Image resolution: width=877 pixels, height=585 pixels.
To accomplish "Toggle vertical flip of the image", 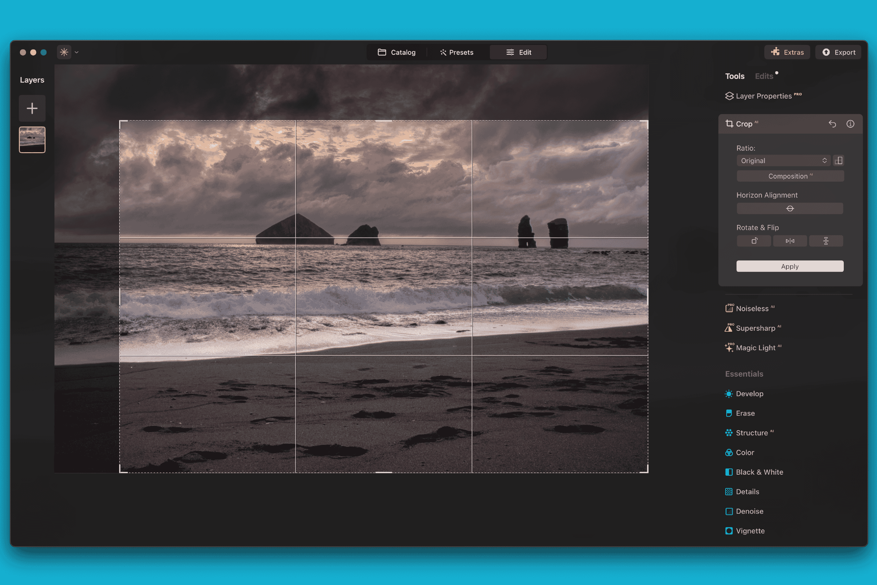I will 826,241.
